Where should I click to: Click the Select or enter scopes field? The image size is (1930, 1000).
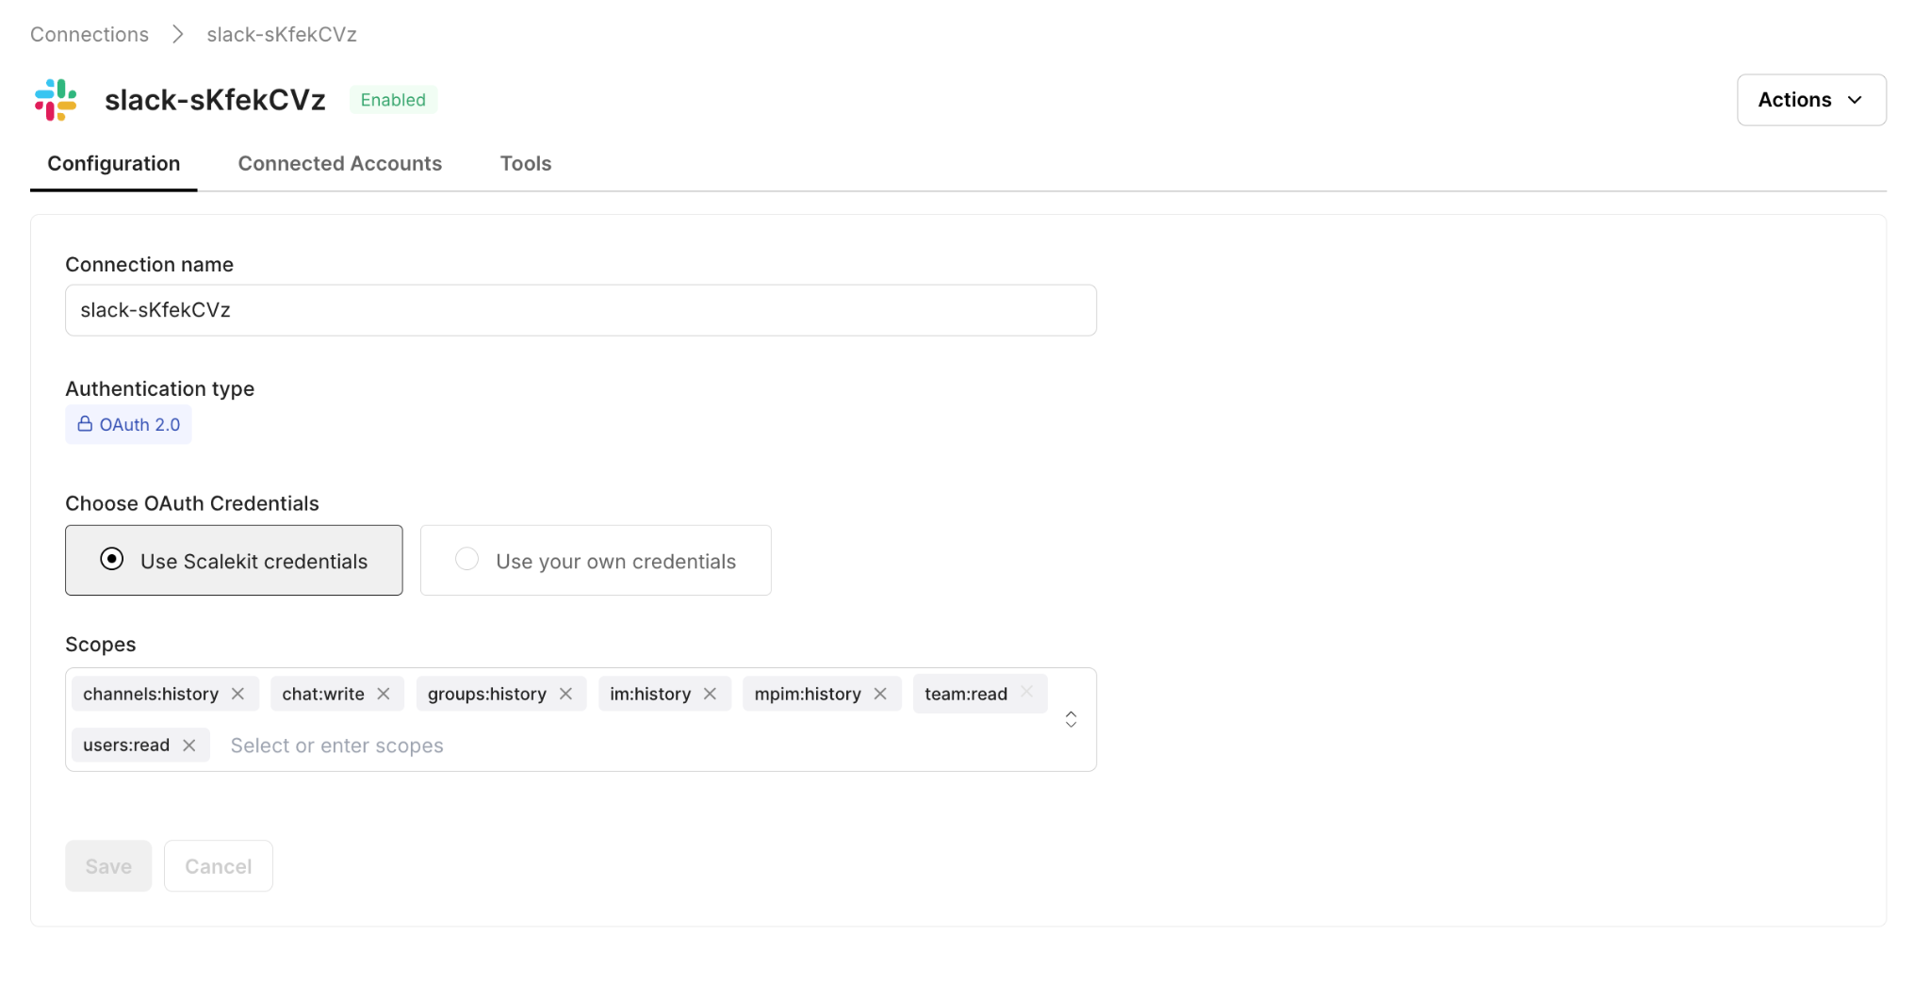336,746
